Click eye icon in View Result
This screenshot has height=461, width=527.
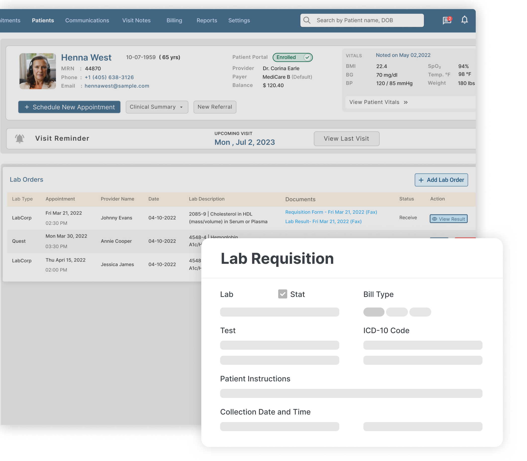[434, 219]
